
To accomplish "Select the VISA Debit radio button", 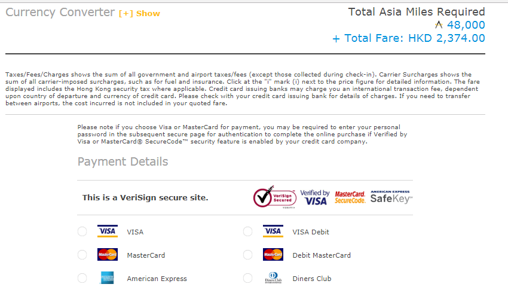I will point(248,231).
